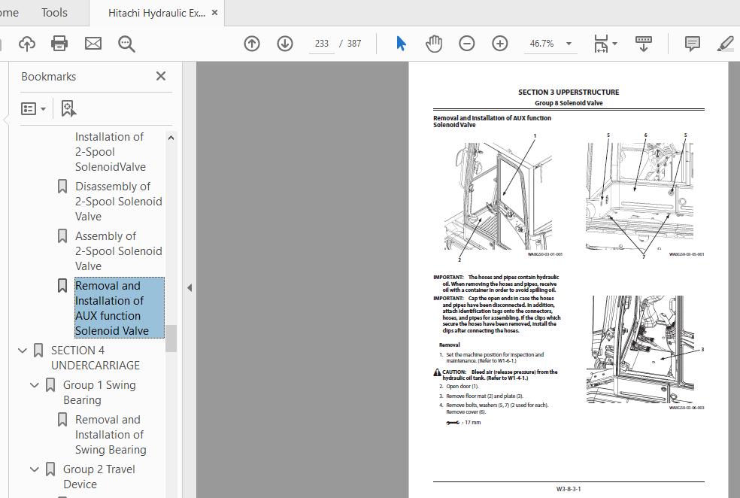Activate the hand pan tool
740x498 pixels.
(434, 44)
